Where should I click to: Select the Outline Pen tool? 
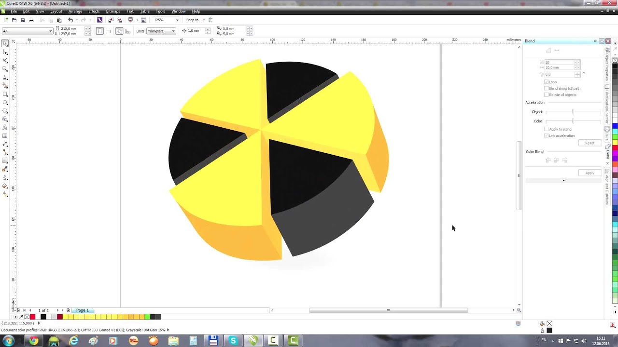click(x=5, y=177)
